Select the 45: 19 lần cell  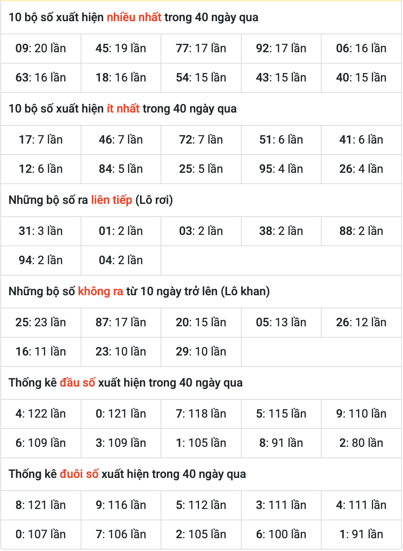tap(121, 49)
